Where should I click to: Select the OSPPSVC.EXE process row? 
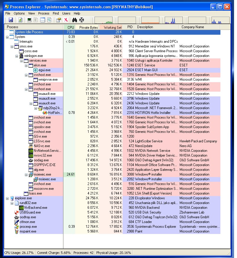point(112,165)
